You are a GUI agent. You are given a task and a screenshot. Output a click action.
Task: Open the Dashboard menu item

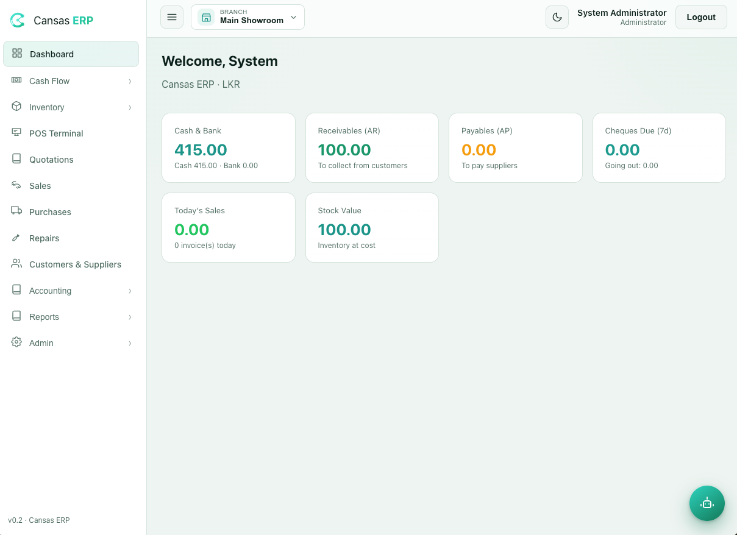point(71,54)
